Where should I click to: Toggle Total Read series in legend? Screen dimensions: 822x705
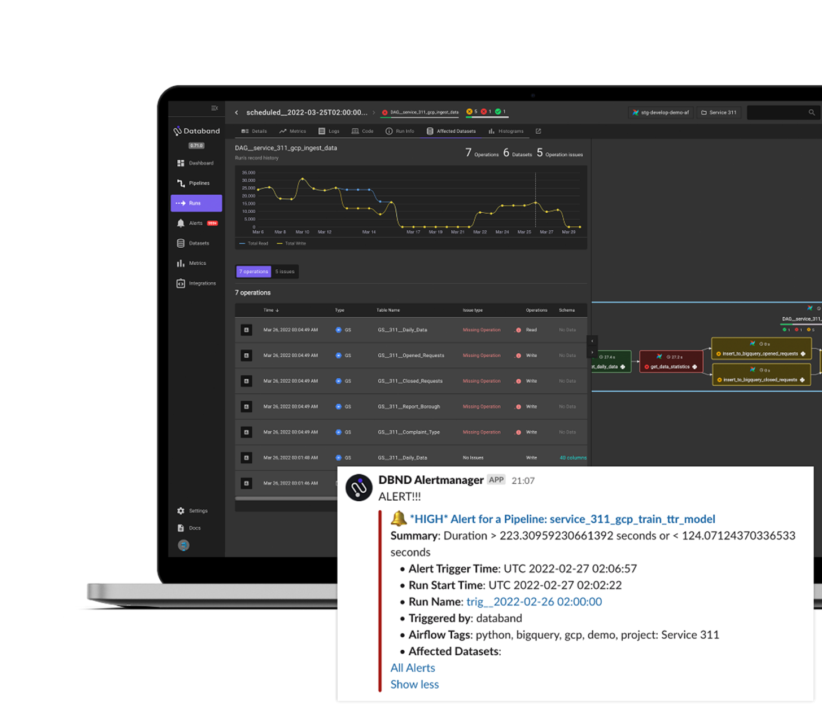254,243
